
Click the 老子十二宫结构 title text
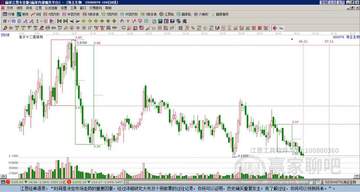(31, 37)
